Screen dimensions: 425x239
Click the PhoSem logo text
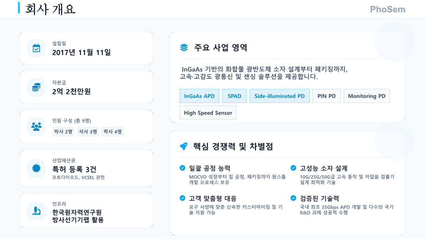pos(387,9)
